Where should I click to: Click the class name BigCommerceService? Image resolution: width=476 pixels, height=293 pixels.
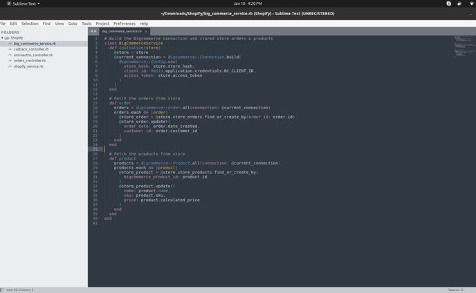(x=141, y=43)
